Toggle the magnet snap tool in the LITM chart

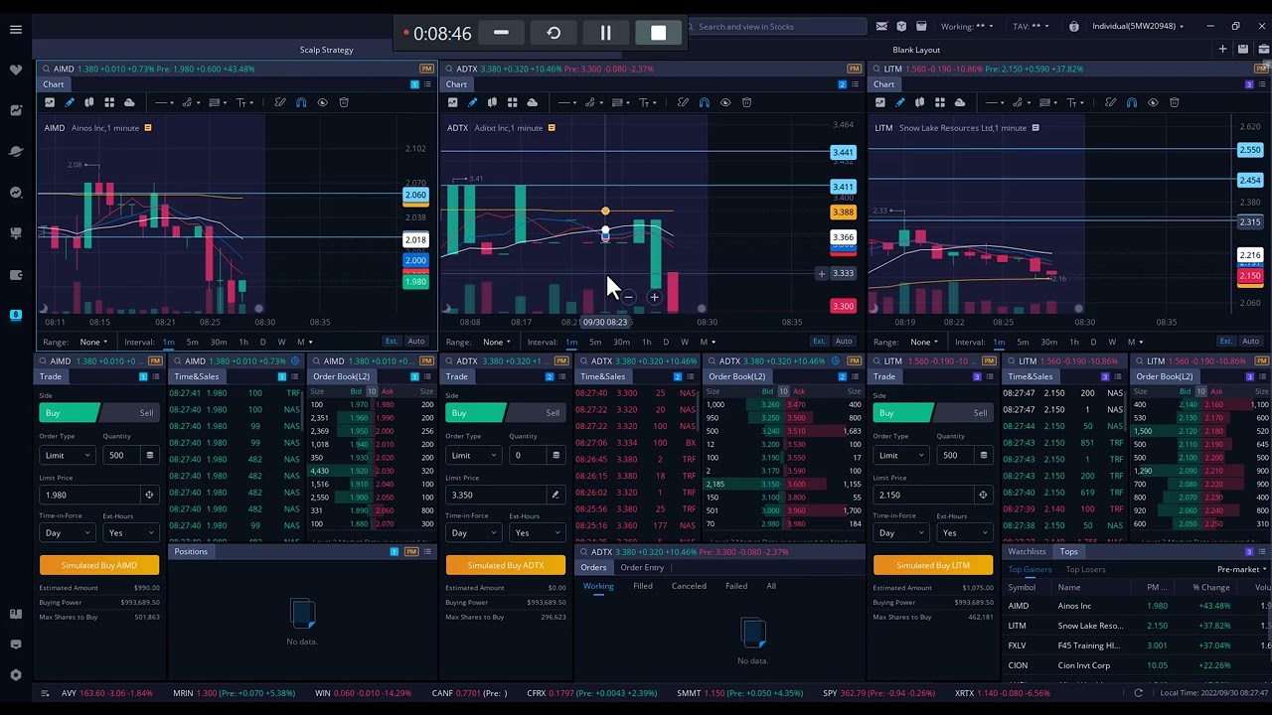click(x=1131, y=102)
